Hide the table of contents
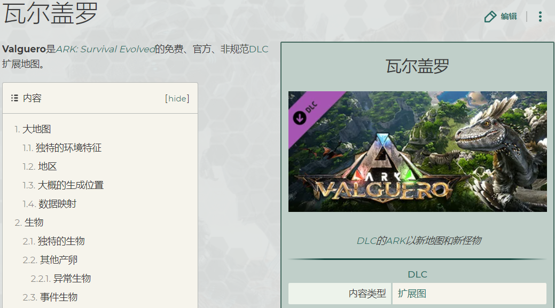 177,98
